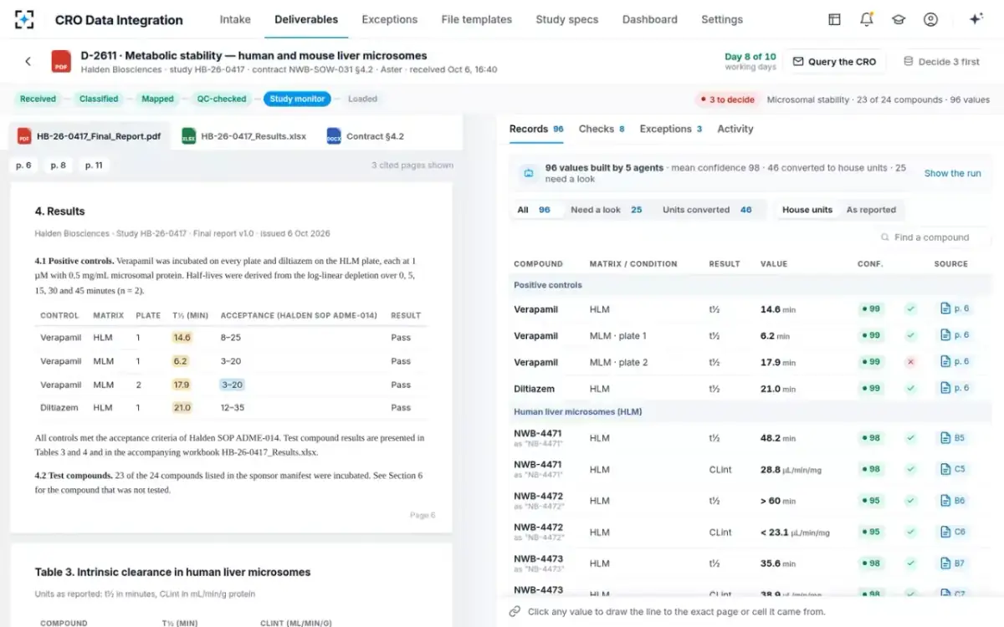
Task: Open source p. 6 for Verapamil HLM
Action: [955, 308]
